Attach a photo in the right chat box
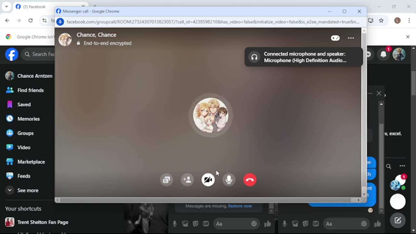The width and height of the screenshot is (416, 234). tap(295, 224)
